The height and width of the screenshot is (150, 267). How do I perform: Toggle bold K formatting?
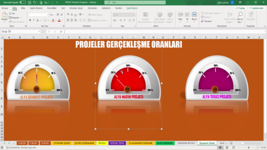coord(30,20)
